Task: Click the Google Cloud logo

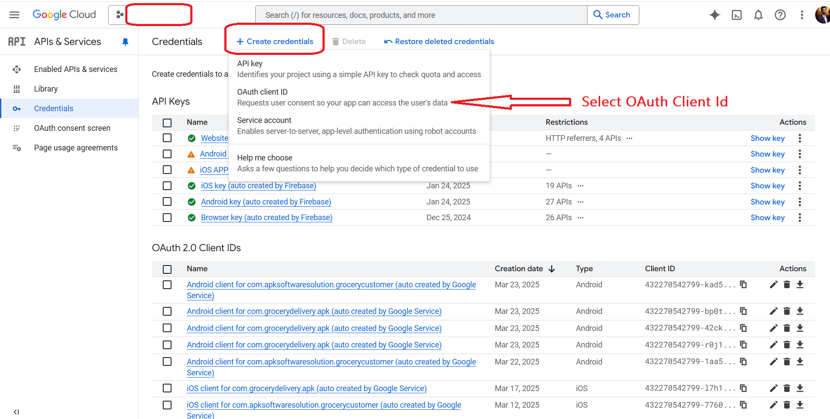Action: 64,15
